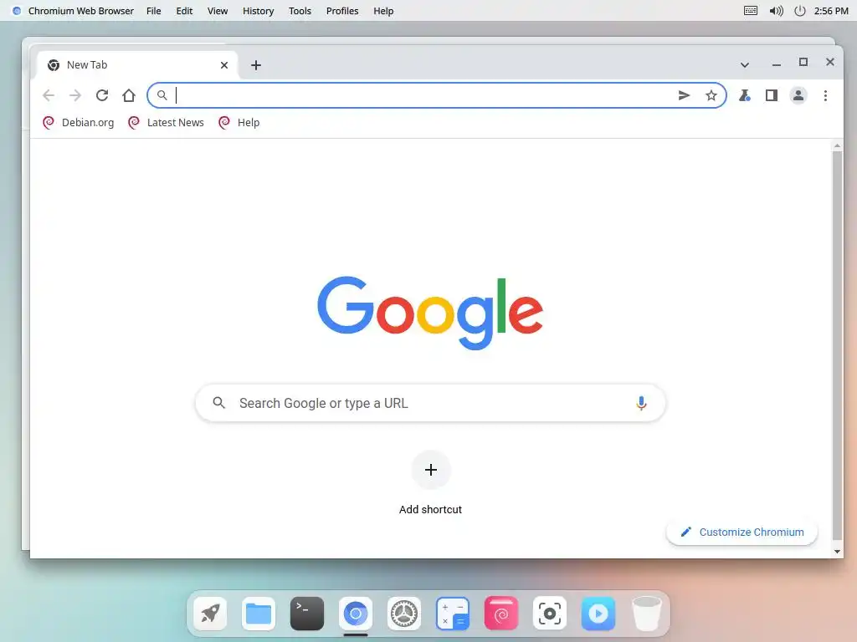Click the send/share arrow in address bar

click(684, 95)
